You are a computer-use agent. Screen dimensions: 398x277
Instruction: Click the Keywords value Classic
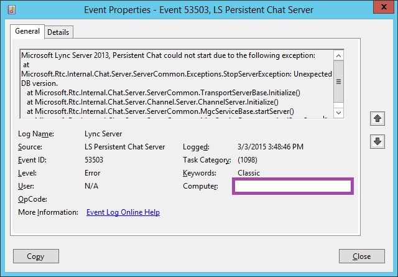tap(249, 173)
